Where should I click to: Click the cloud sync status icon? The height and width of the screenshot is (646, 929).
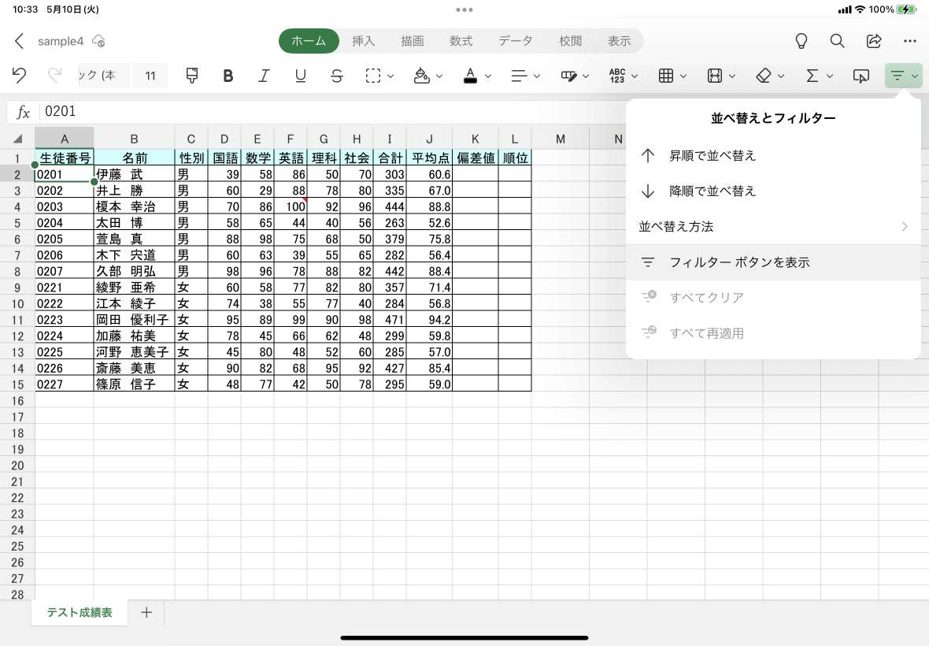click(x=99, y=41)
